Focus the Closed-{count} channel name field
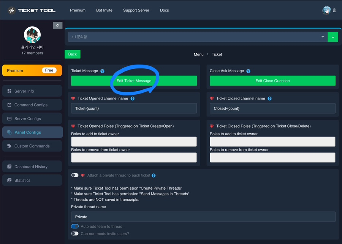This screenshot has width=342, height=244. pyautogui.click(x=272, y=108)
